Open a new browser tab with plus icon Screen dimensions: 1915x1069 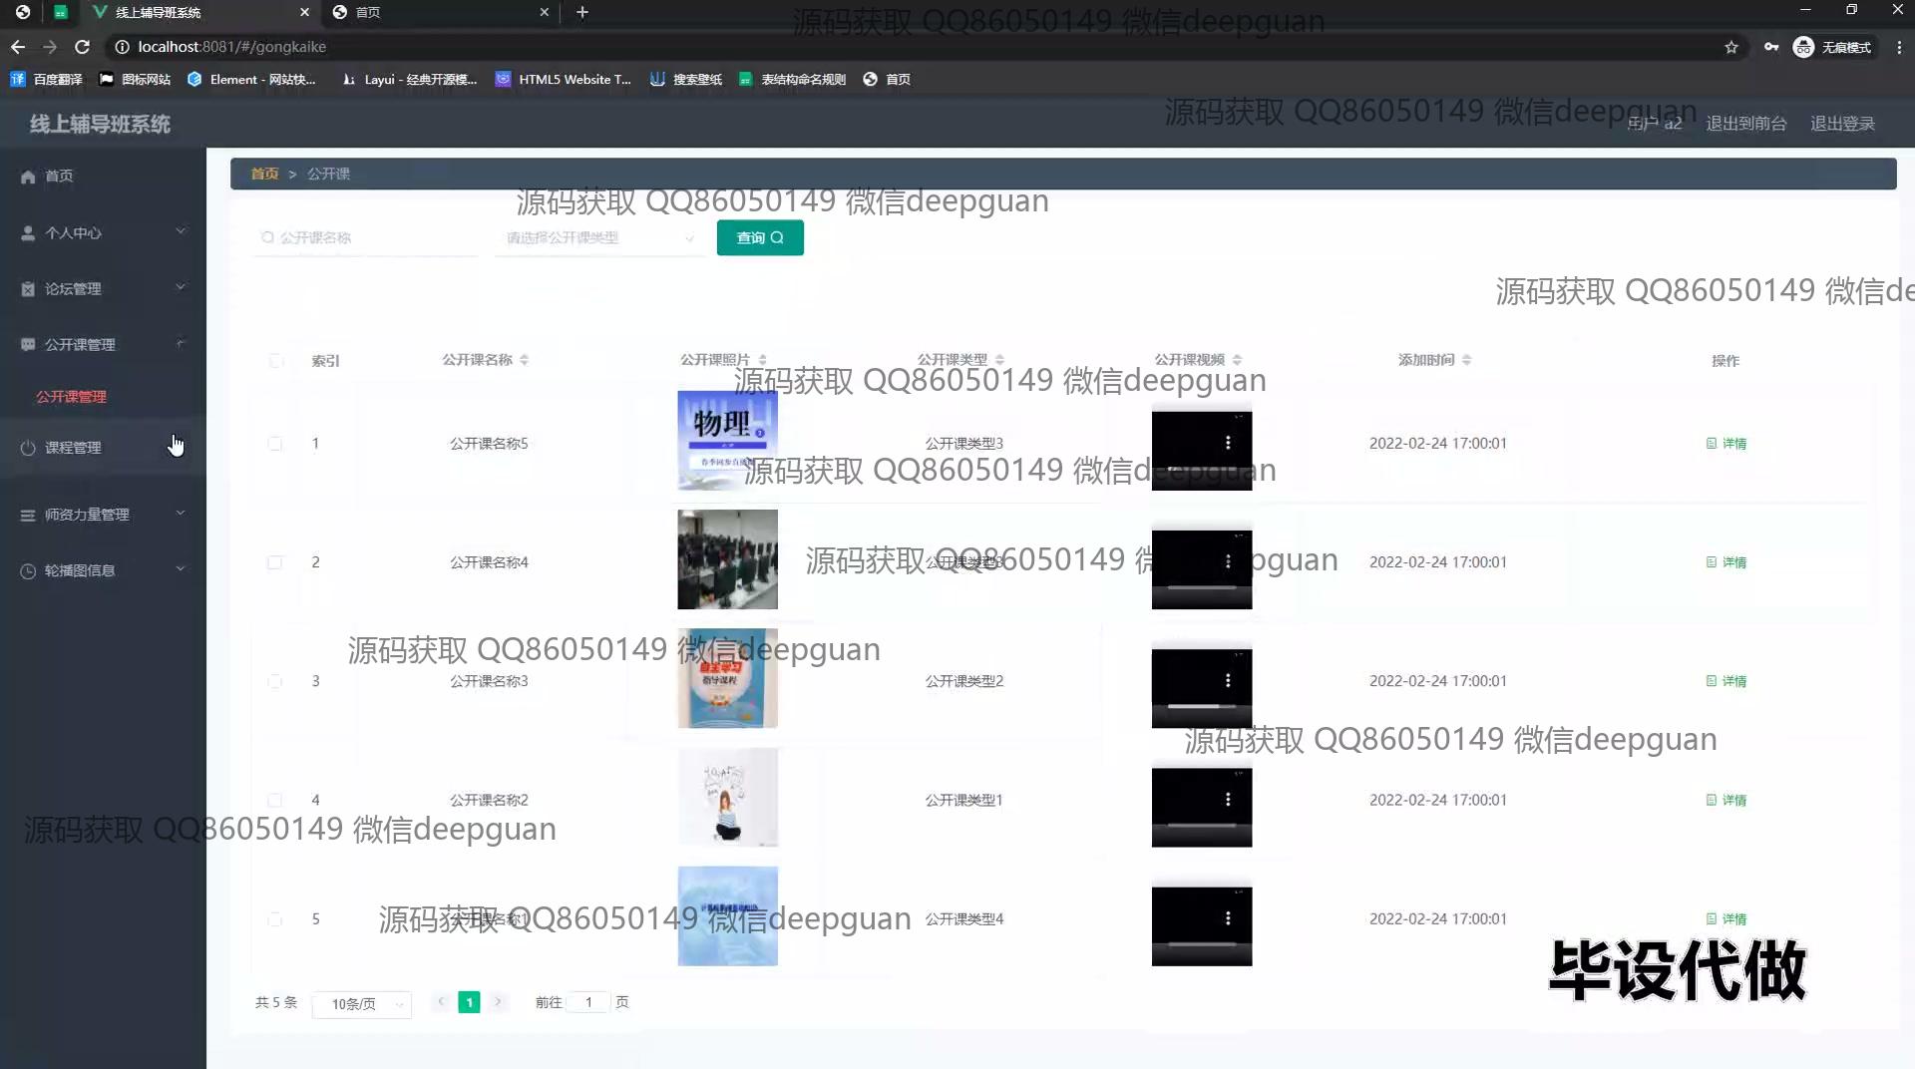pos(582,12)
